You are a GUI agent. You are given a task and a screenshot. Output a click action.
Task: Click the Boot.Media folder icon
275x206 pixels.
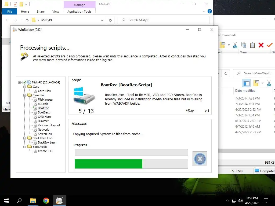[30, 147]
